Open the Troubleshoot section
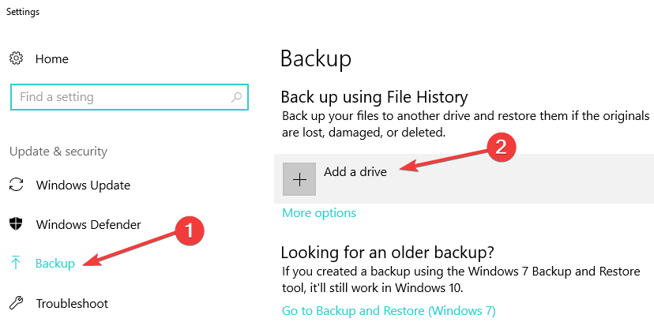Screen dimensions: 654x326 point(72,303)
